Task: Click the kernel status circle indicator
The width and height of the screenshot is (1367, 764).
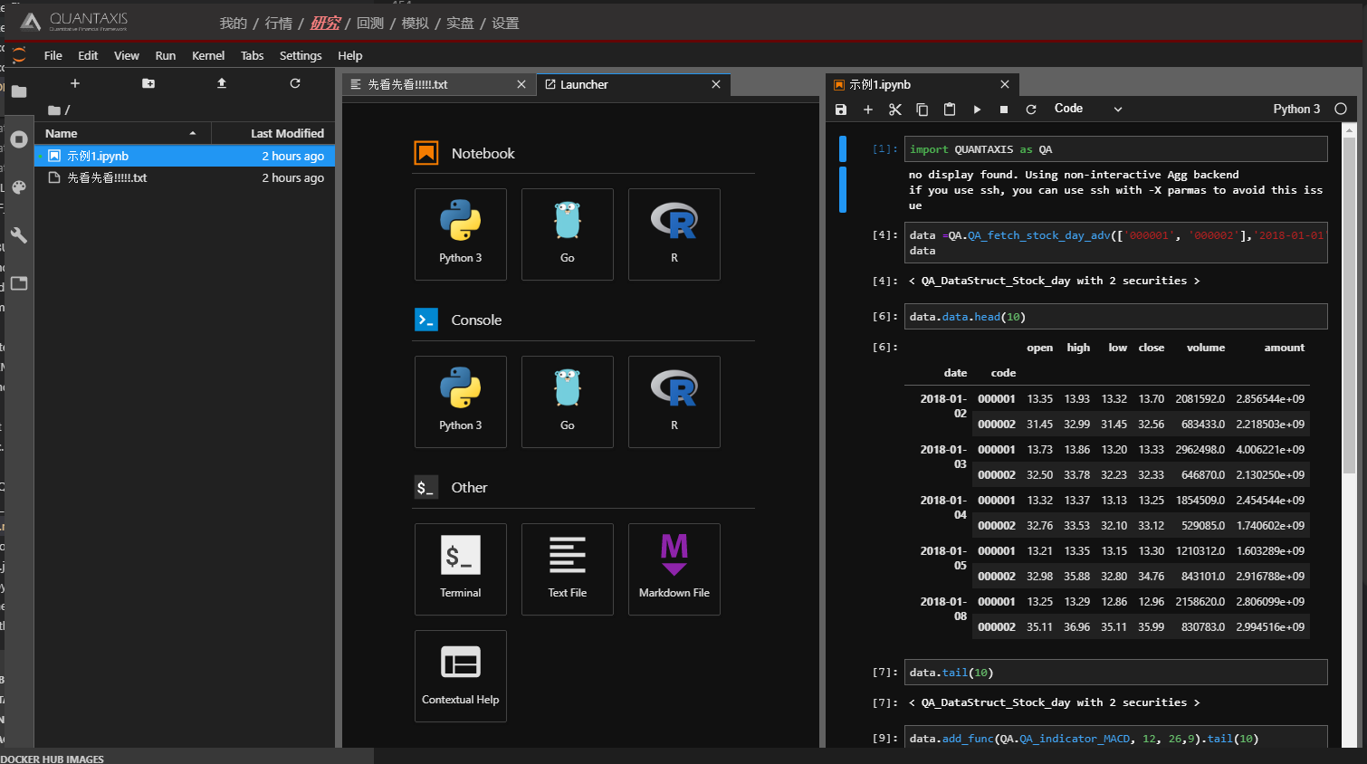Action: tap(1341, 109)
